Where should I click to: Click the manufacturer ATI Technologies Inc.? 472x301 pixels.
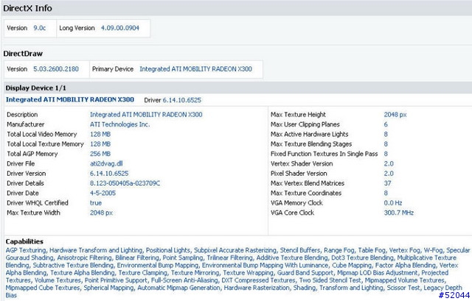point(119,124)
